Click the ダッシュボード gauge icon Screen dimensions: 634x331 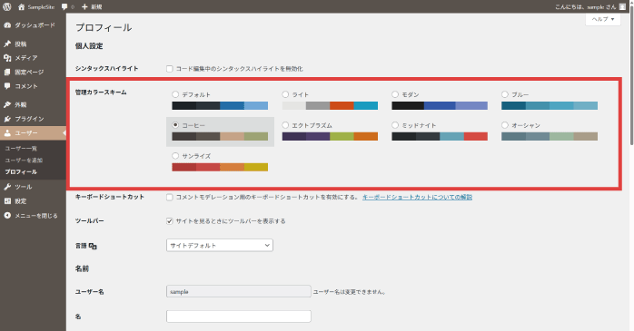pos(7,25)
